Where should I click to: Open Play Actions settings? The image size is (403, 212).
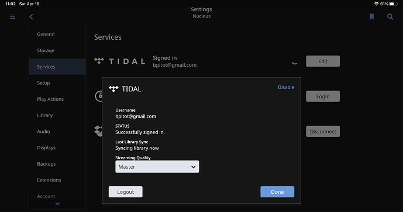click(x=57, y=99)
